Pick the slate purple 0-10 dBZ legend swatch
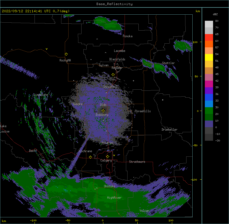The image size is (229, 224). (209, 124)
